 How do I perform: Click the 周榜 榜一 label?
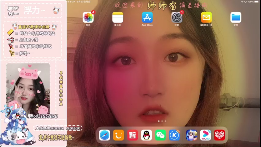tap(13, 11)
